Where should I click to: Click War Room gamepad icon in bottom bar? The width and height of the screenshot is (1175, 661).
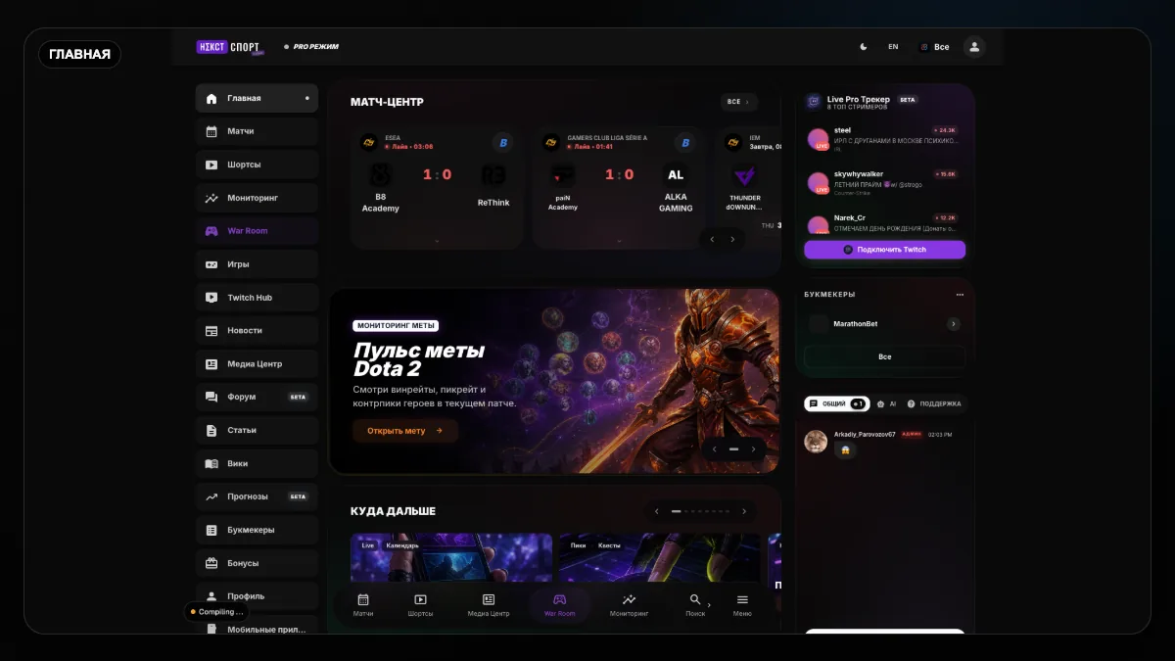(x=560, y=599)
